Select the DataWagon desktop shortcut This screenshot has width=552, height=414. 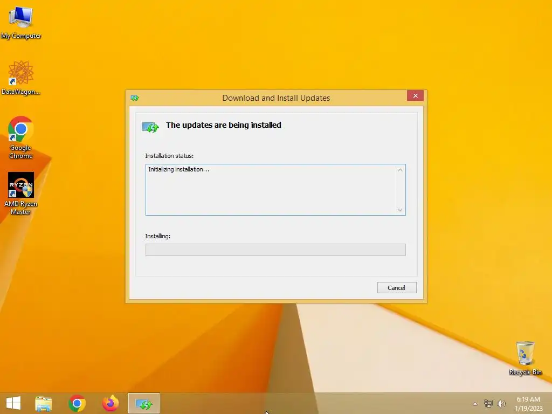(x=21, y=78)
